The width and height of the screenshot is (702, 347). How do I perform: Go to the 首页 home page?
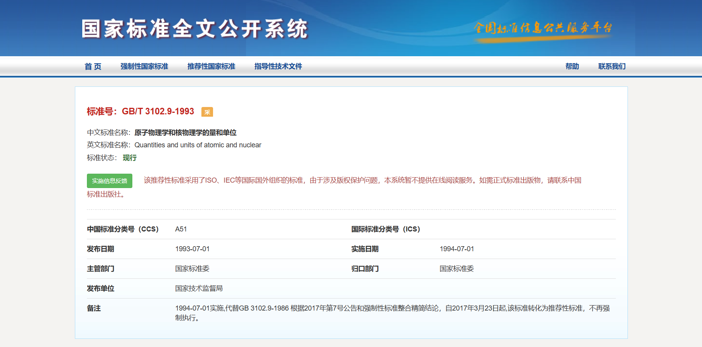click(93, 66)
